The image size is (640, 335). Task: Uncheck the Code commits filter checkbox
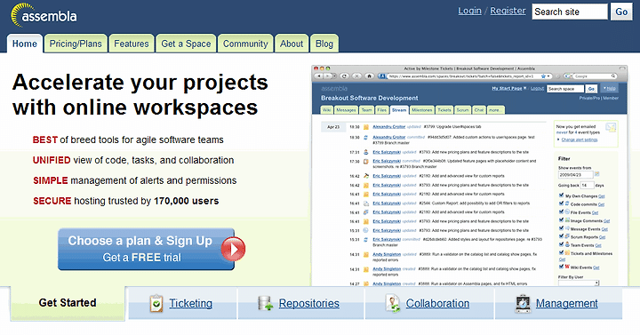[x=561, y=203]
